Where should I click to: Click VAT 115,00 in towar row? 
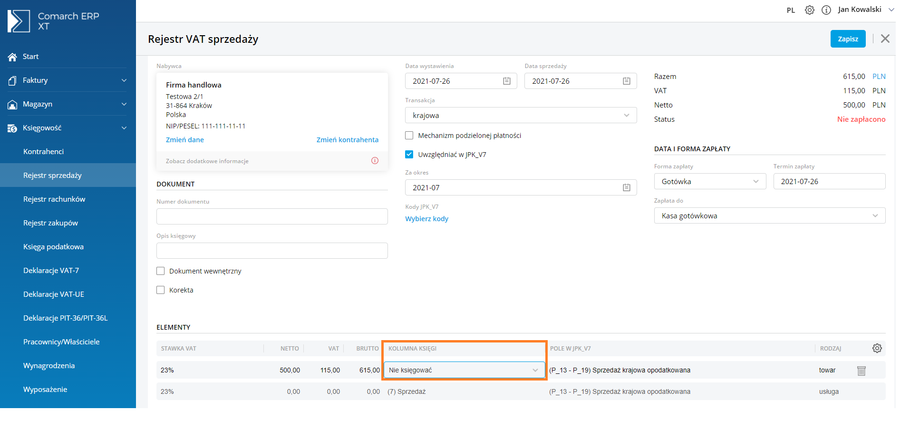pos(330,371)
